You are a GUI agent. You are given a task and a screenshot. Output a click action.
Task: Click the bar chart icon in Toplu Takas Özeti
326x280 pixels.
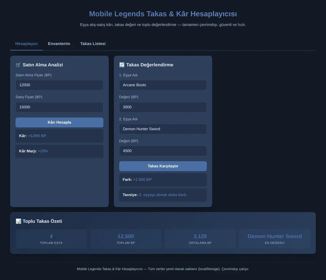[x=18, y=221]
